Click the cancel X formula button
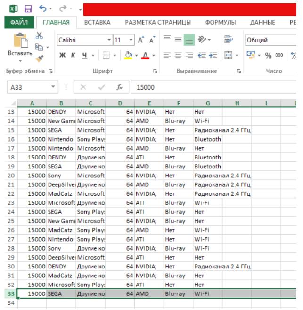The width and height of the screenshot is (303, 310). pyautogui.click(x=83, y=87)
